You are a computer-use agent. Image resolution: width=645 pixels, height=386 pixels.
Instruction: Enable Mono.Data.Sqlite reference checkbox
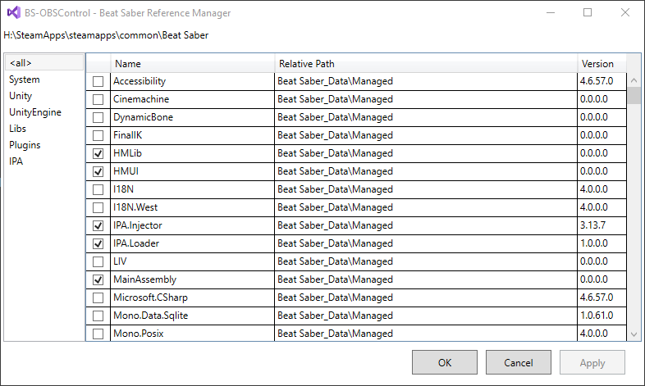(98, 316)
